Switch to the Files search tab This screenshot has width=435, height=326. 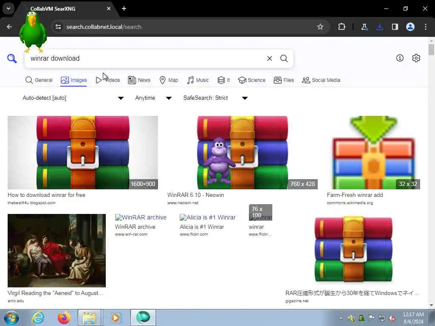tap(283, 80)
